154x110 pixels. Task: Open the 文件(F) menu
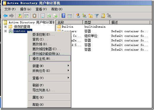10,9
